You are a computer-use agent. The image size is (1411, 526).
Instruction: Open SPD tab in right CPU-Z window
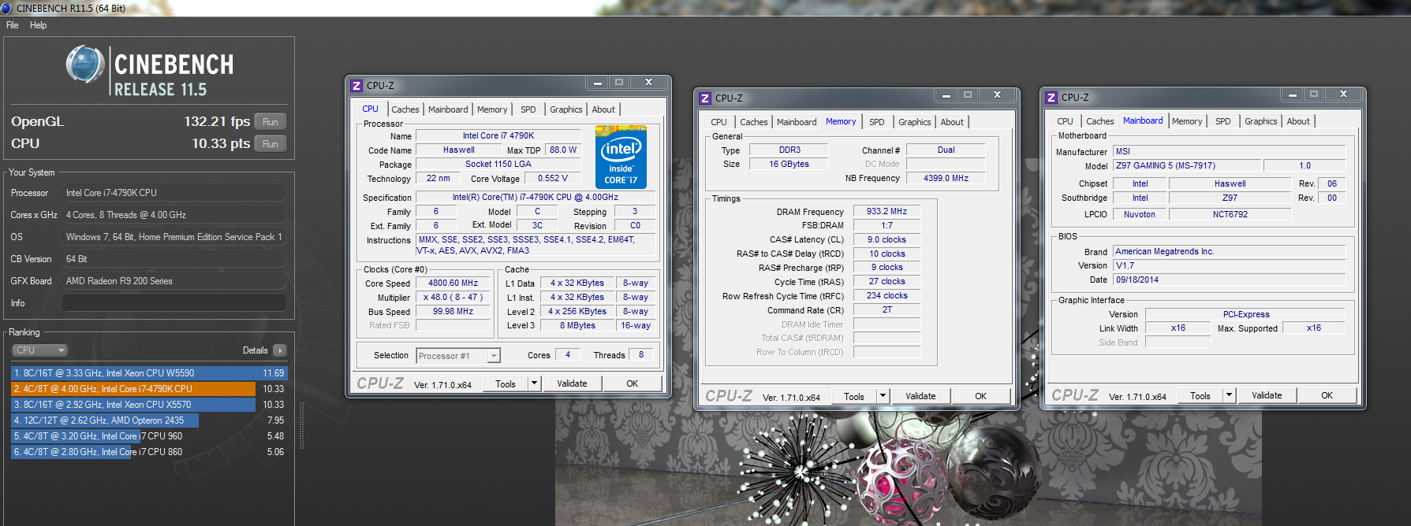coord(1223,121)
